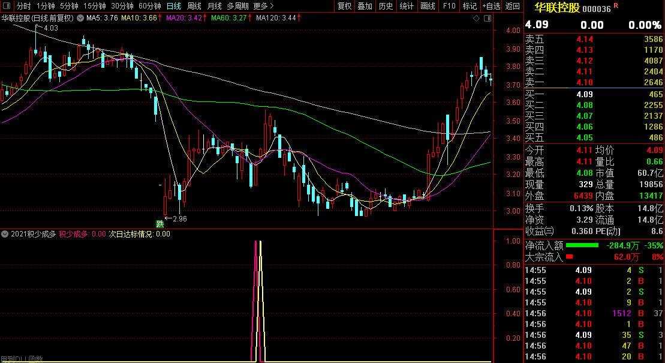This screenshot has width=665, height=363.
Task: Expand the 2021积少成多 indicator dropdown
Action: 5,234
